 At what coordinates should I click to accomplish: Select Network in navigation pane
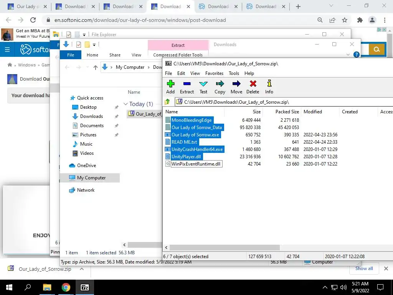click(x=86, y=190)
